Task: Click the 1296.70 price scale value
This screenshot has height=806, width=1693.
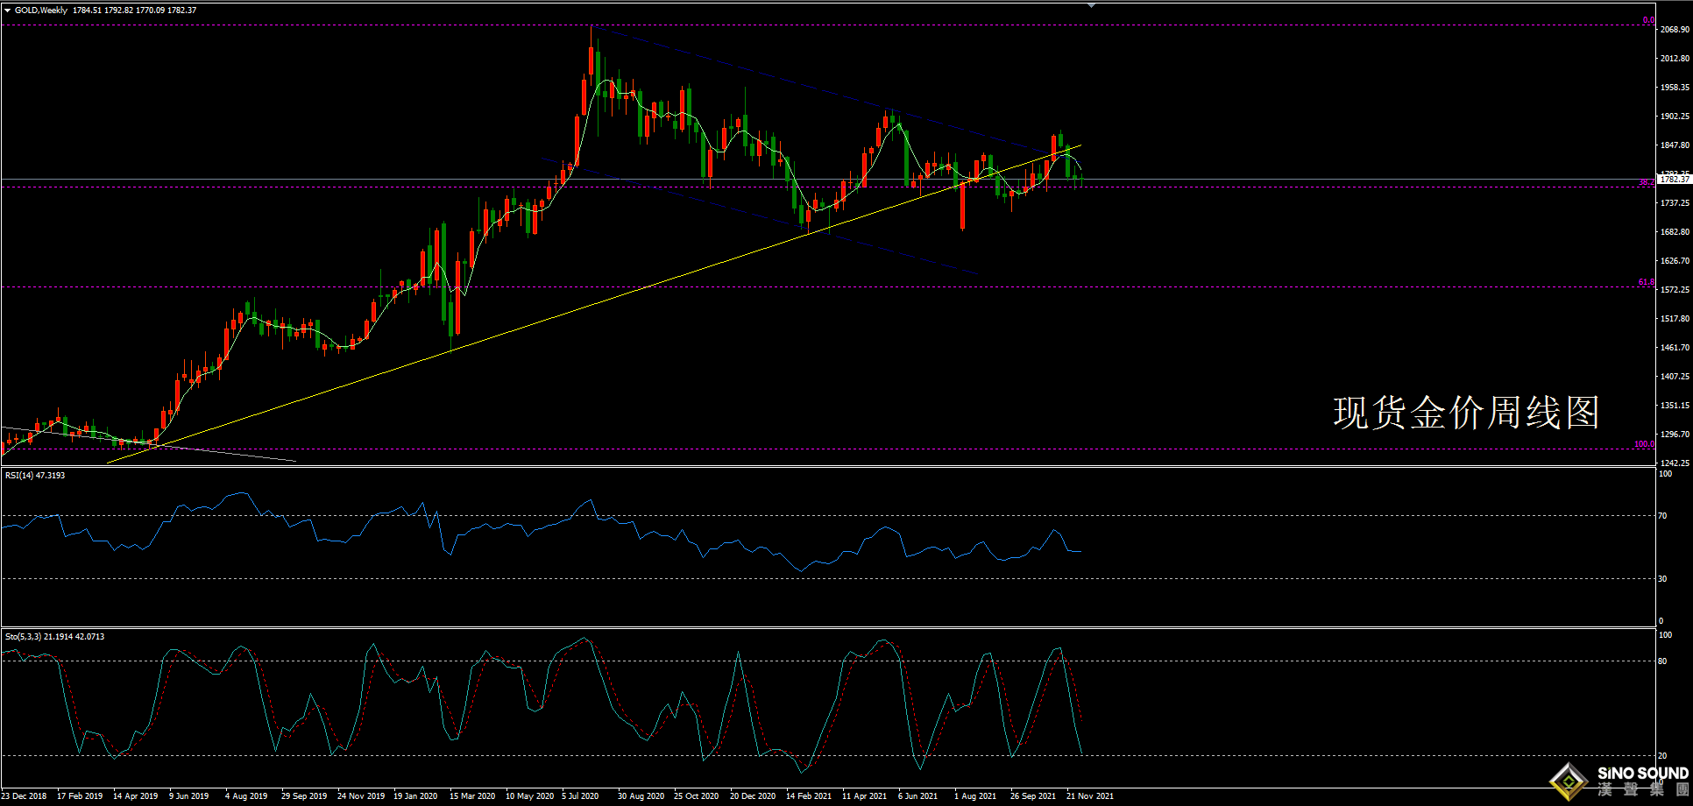Action: pos(1675,435)
